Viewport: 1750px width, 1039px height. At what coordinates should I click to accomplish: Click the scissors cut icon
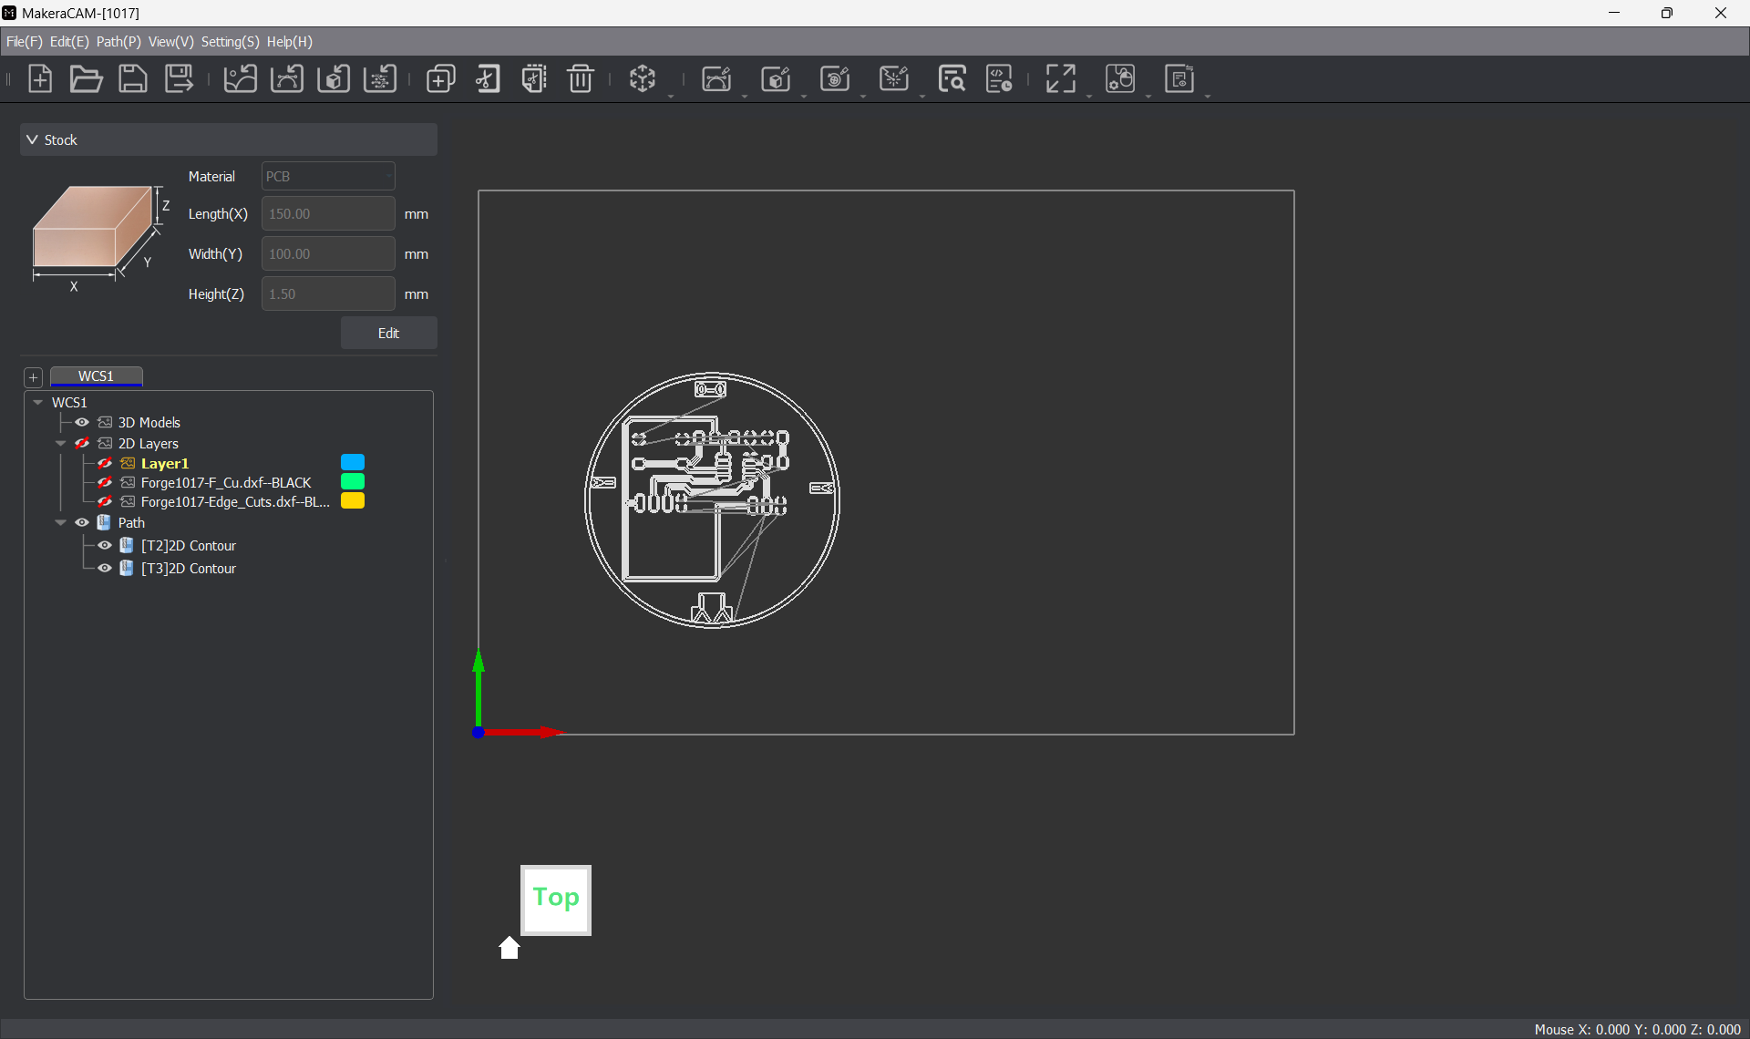tap(488, 79)
